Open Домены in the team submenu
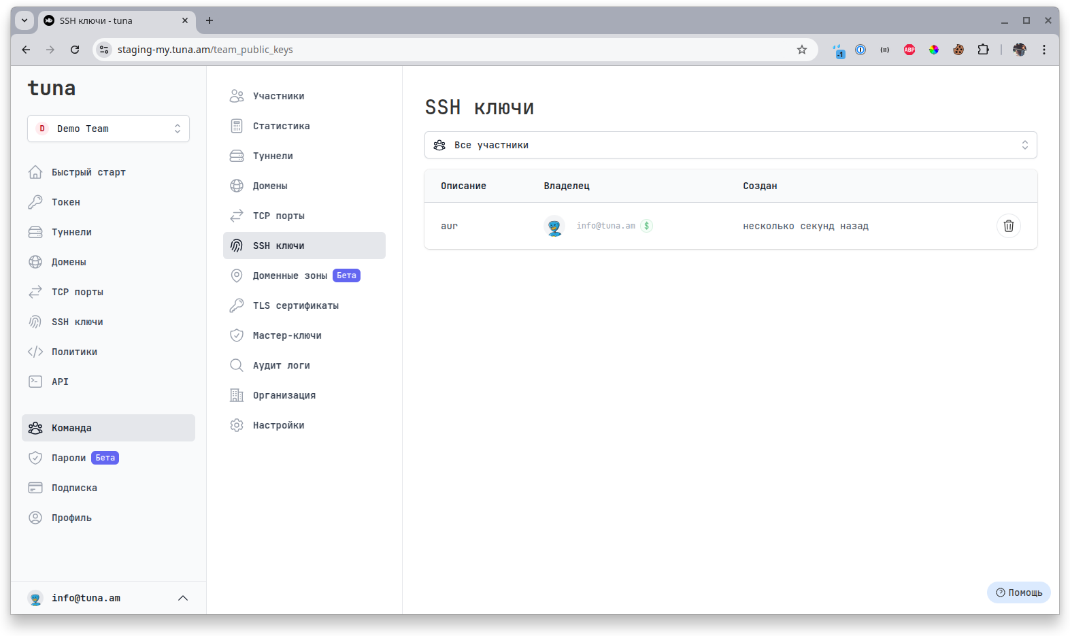Viewport: 1070px width, 636px height. (304, 186)
